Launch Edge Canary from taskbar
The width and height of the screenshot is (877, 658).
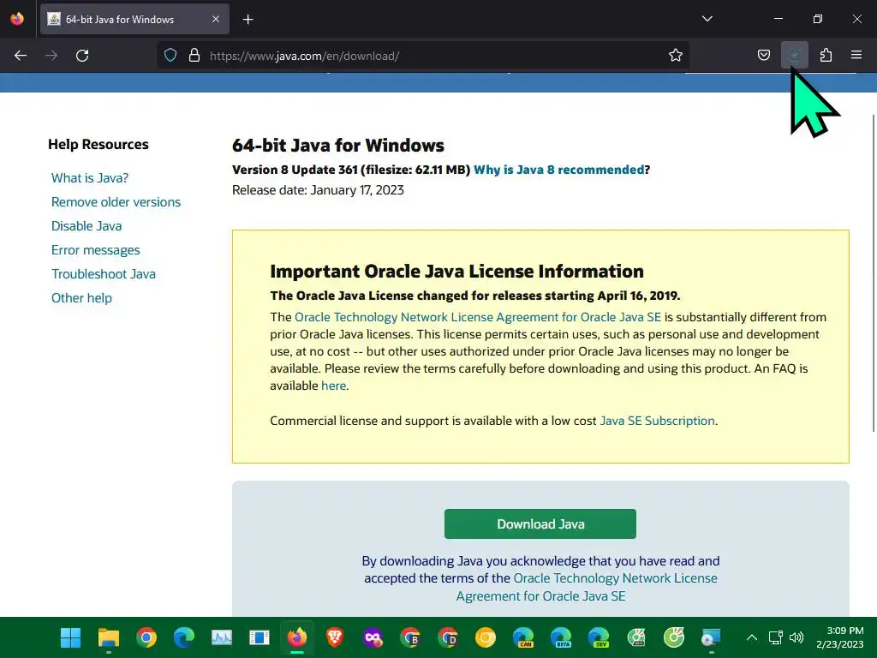[523, 637]
